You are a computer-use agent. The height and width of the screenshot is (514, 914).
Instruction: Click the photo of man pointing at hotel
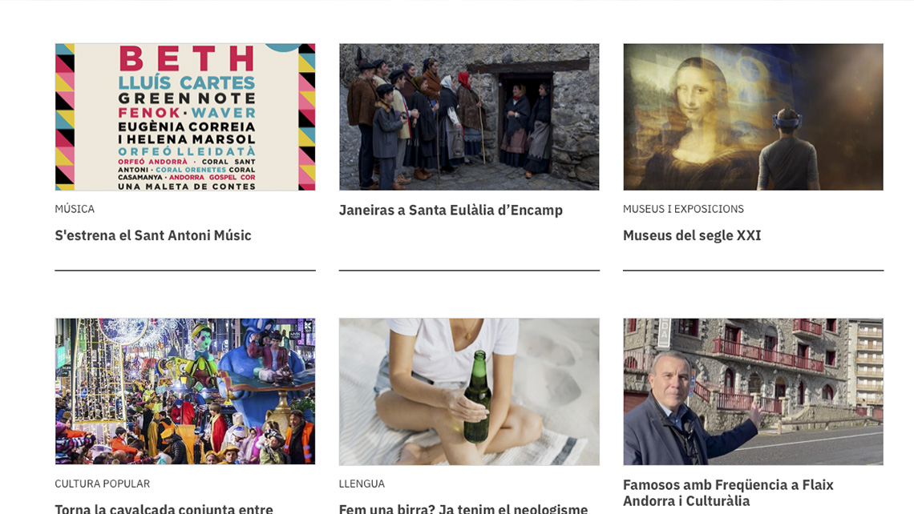coord(753,392)
